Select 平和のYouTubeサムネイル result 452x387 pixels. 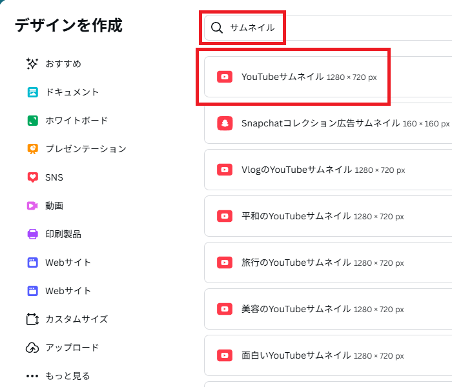[328, 216]
